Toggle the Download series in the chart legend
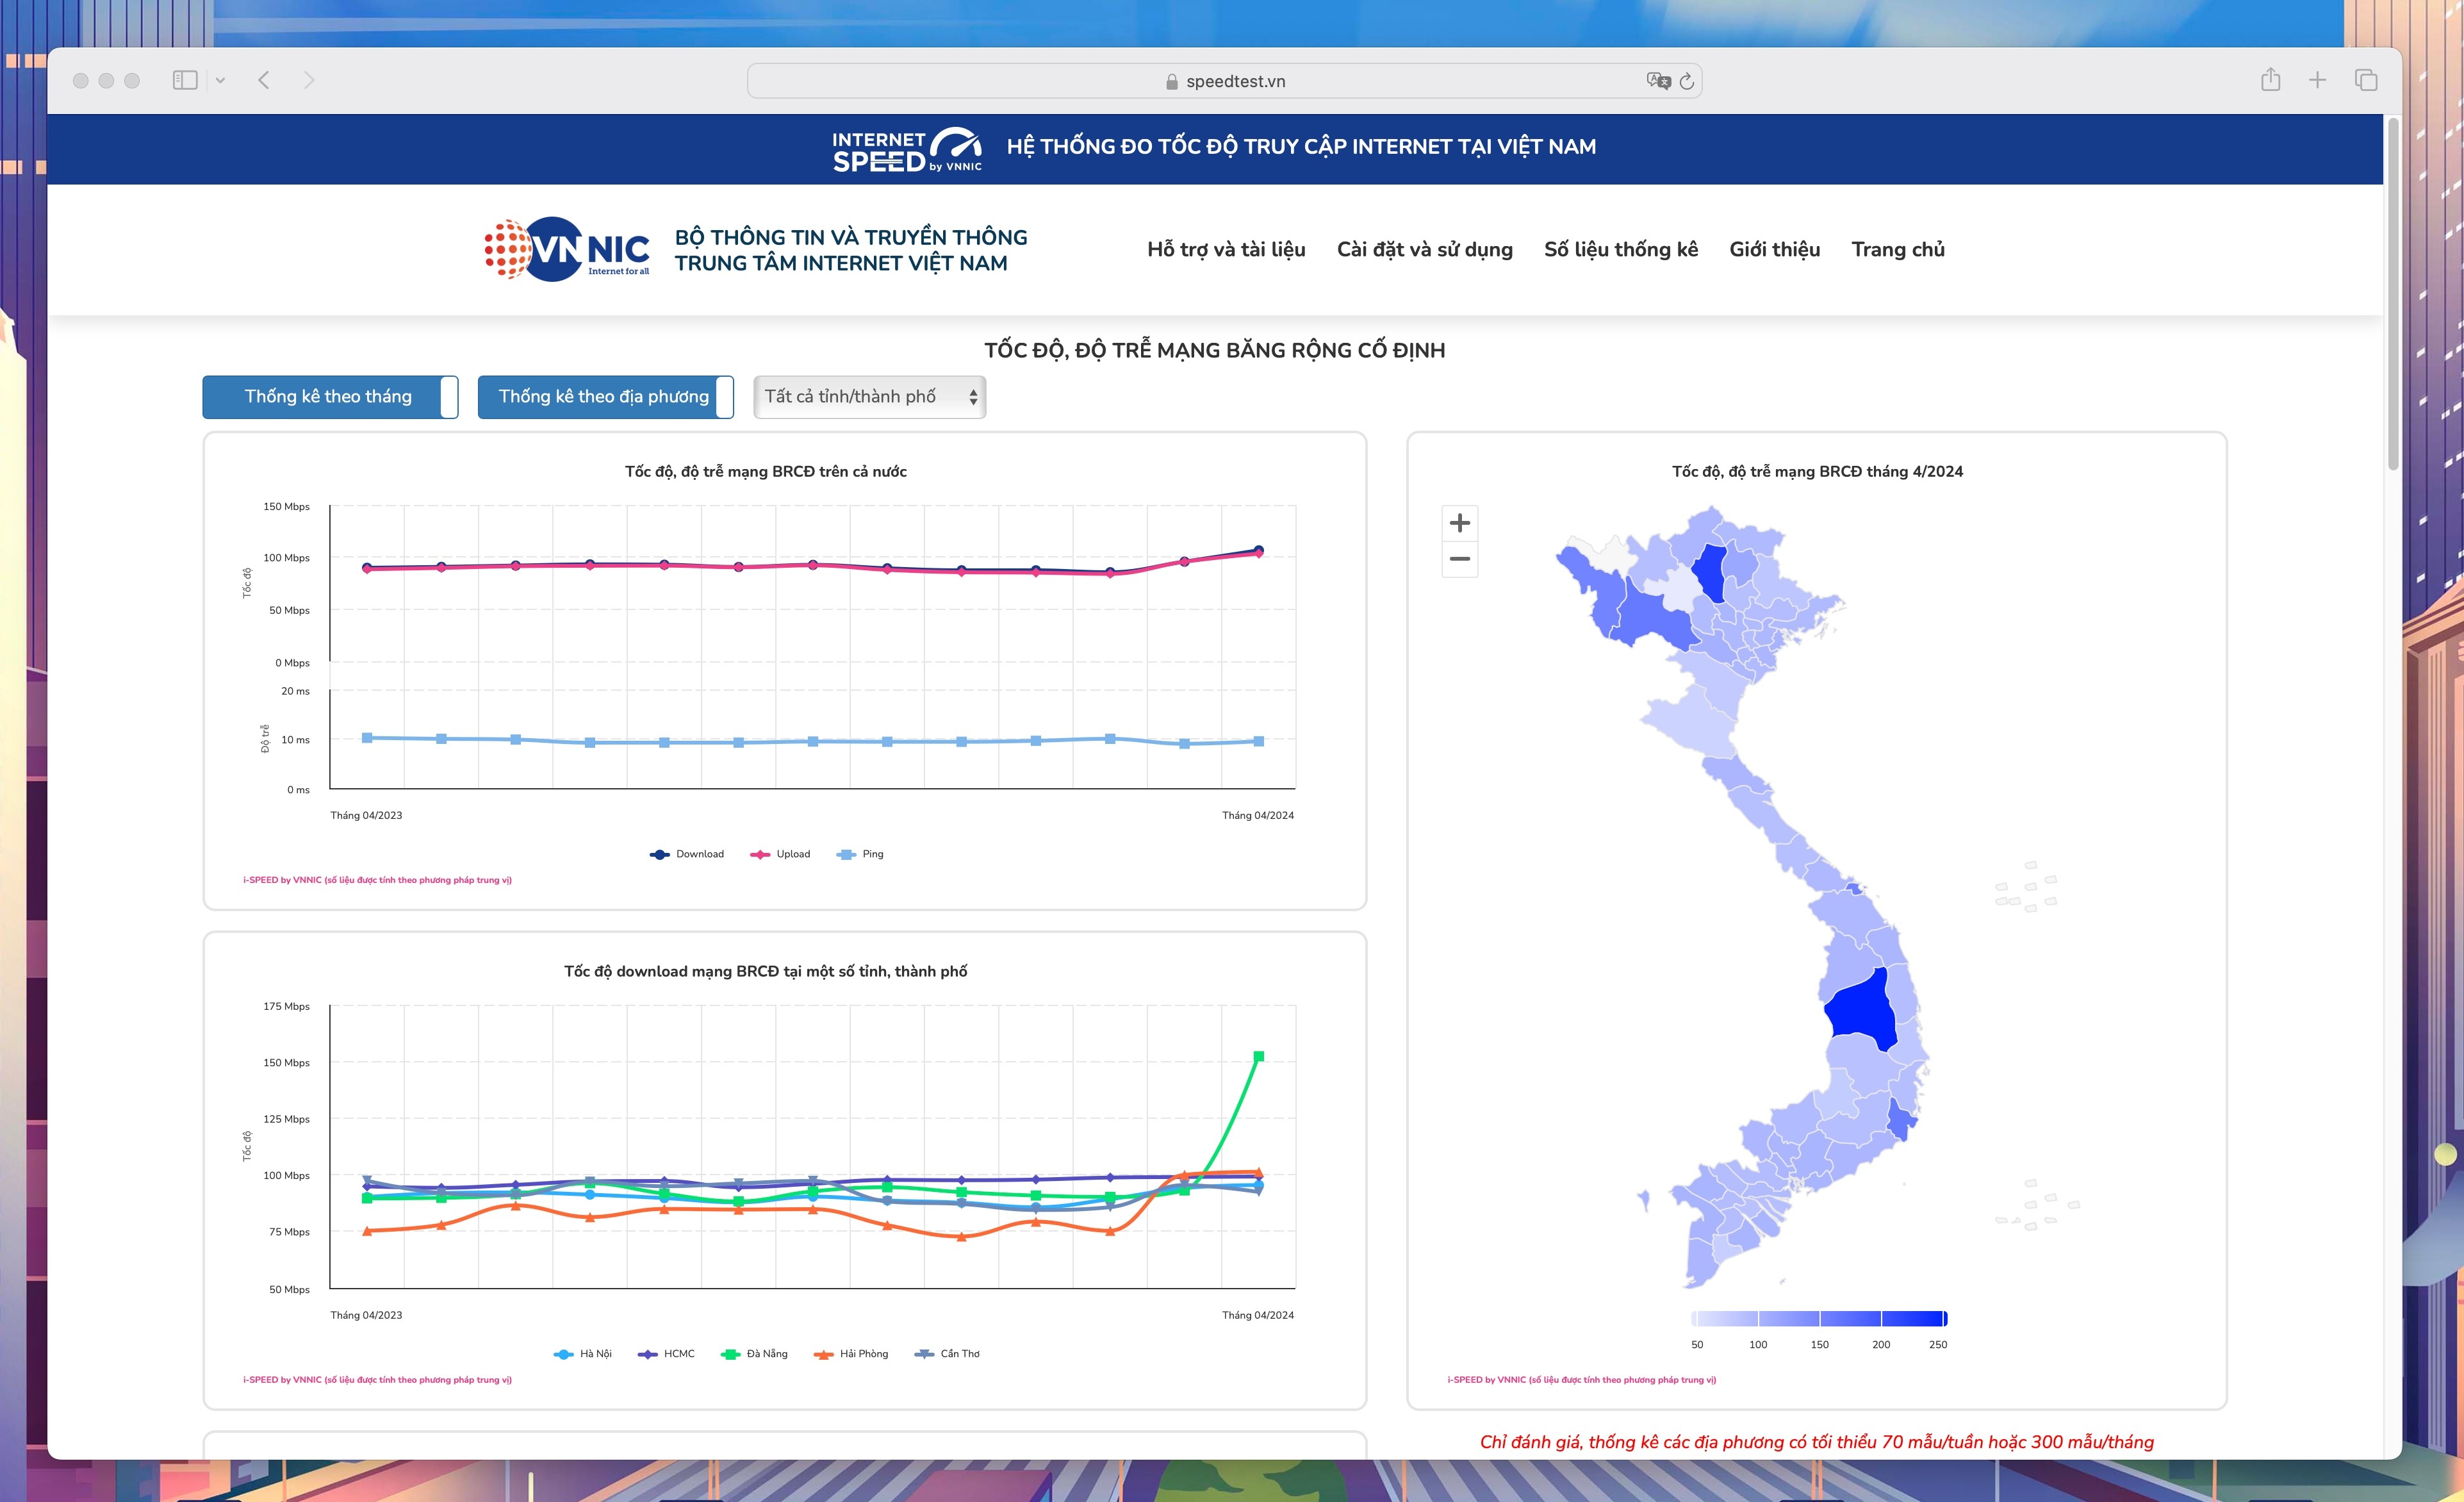Image resolution: width=2464 pixels, height=1502 pixels. [x=688, y=854]
